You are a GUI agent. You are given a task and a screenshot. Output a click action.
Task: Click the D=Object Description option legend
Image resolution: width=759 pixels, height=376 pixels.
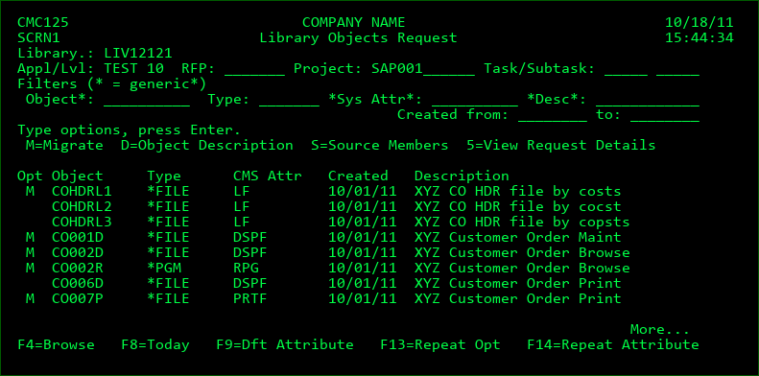[207, 146]
